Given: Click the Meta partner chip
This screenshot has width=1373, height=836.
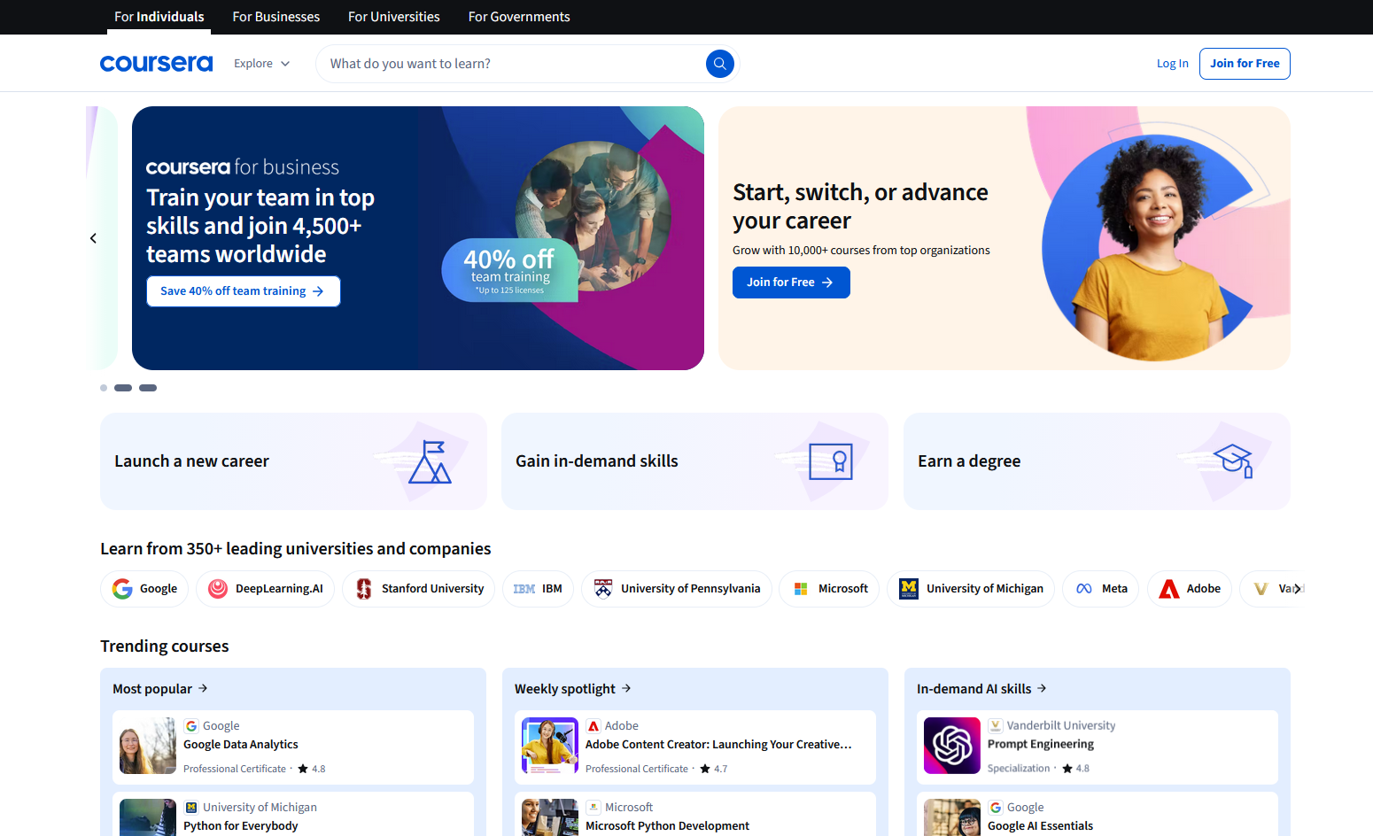Looking at the screenshot, I should click(x=1100, y=589).
